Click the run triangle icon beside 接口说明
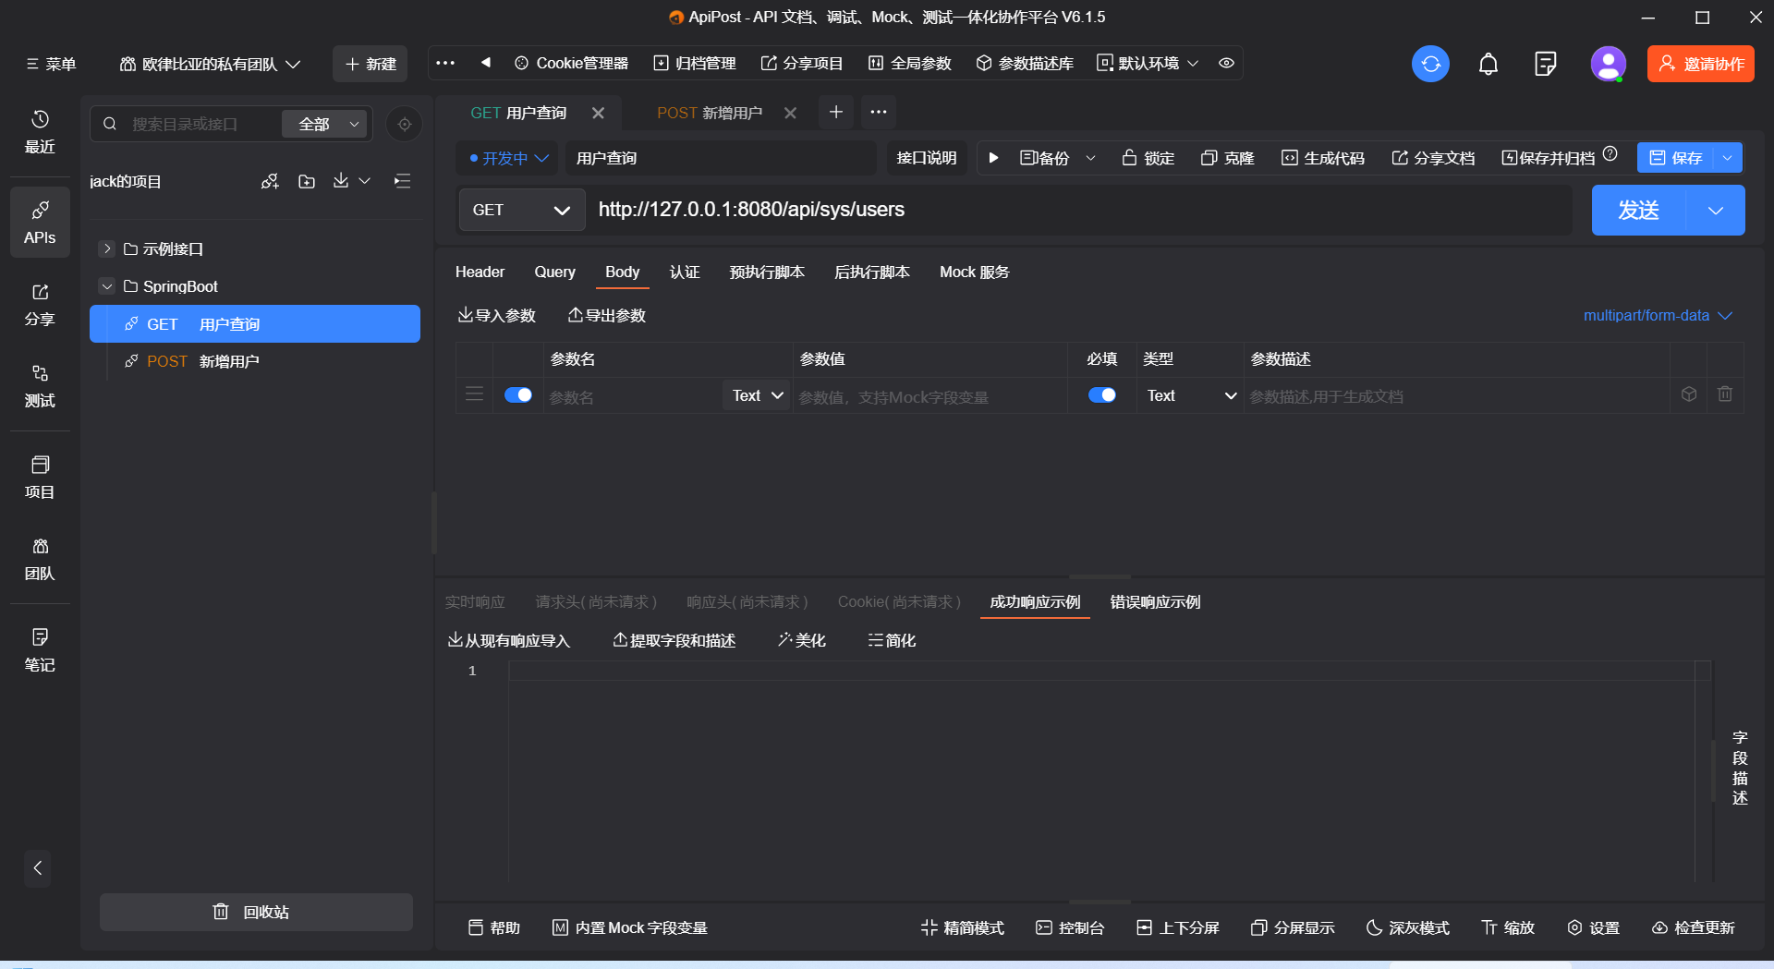 [x=993, y=158]
